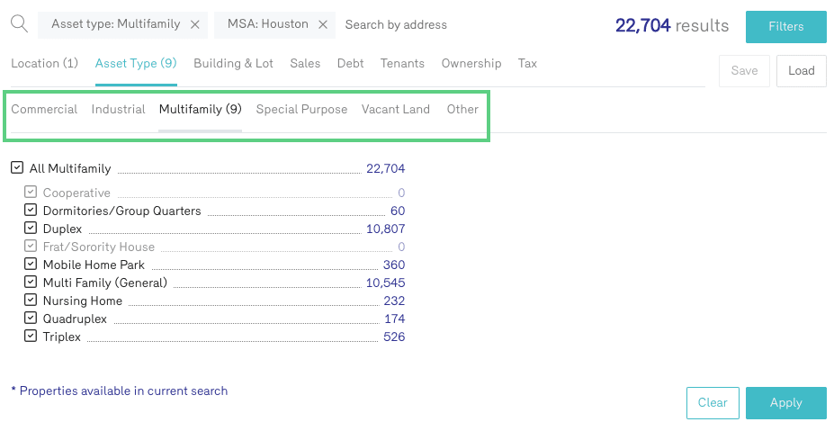Viewport: 834px width, 431px height.
Task: Toggle the Nursing Home checkbox
Action: [x=31, y=301]
